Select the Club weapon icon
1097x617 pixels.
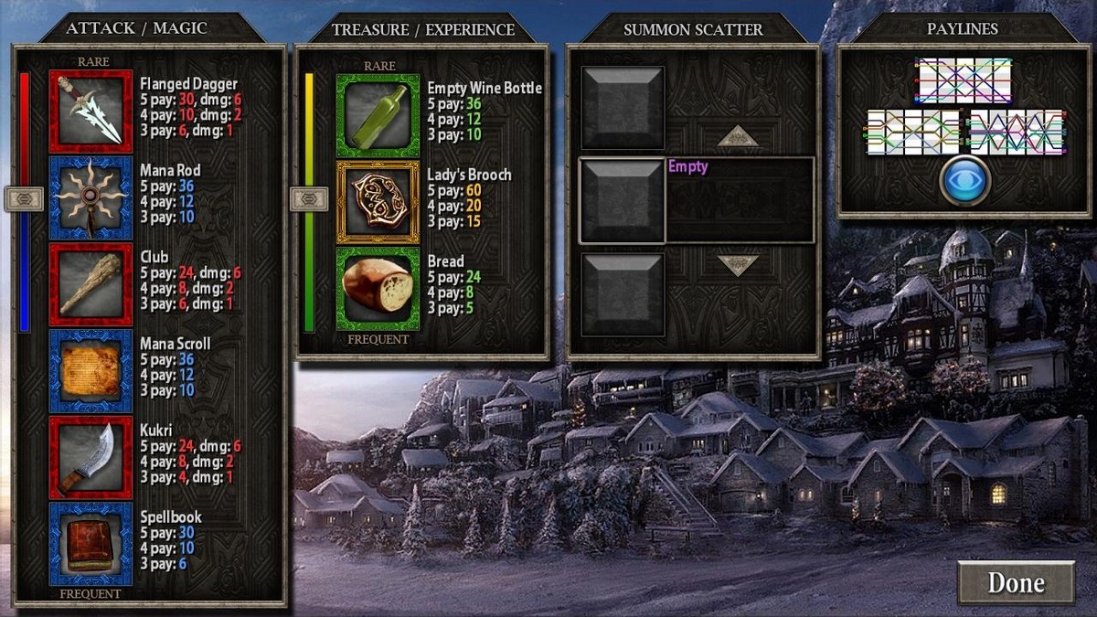click(91, 284)
